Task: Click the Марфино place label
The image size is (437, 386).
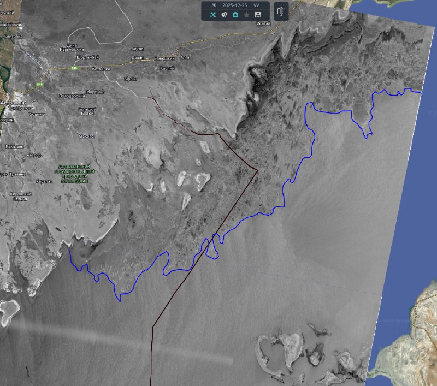Action: [96, 91]
